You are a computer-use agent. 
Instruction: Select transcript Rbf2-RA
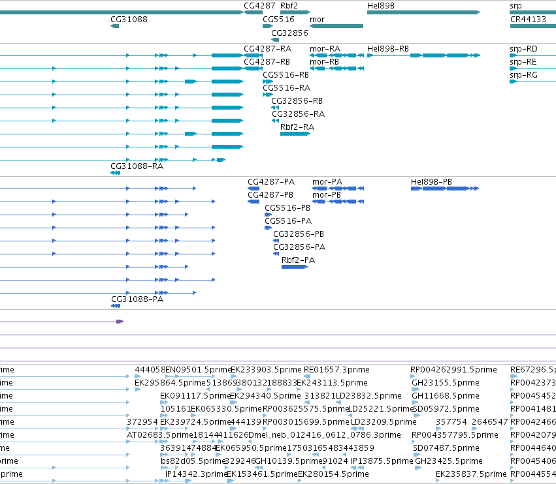click(x=297, y=127)
